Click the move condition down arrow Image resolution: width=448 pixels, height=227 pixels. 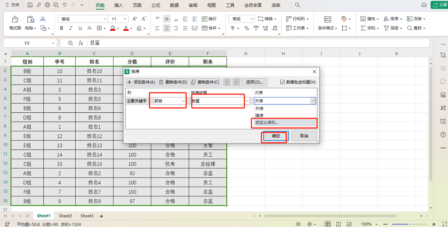[x=236, y=82]
